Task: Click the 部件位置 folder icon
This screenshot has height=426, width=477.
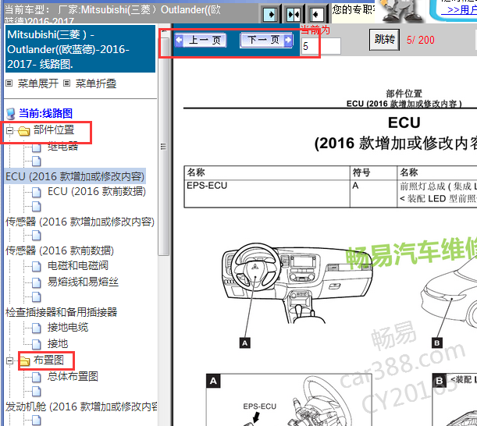Action: pos(23,131)
